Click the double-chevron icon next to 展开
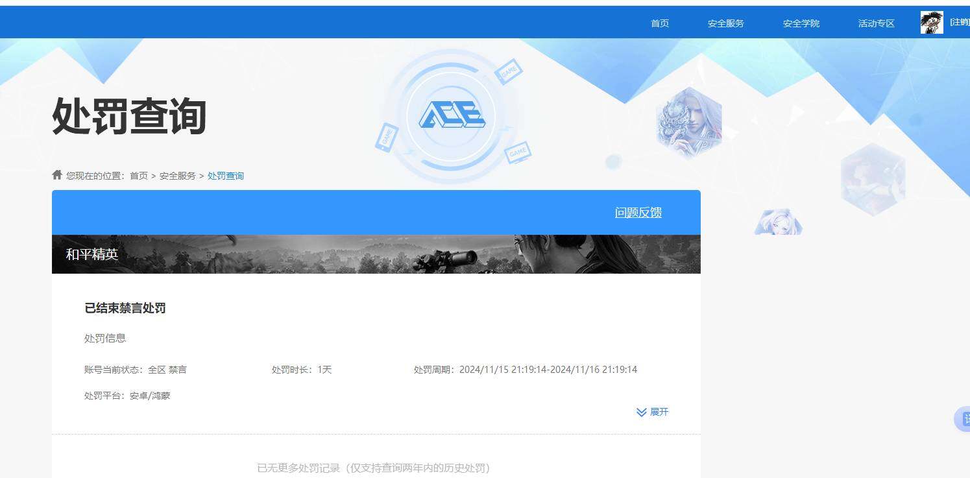Image resolution: width=970 pixels, height=478 pixels. [641, 412]
